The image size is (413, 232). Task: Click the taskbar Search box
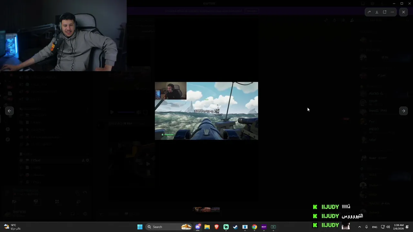[x=169, y=227]
